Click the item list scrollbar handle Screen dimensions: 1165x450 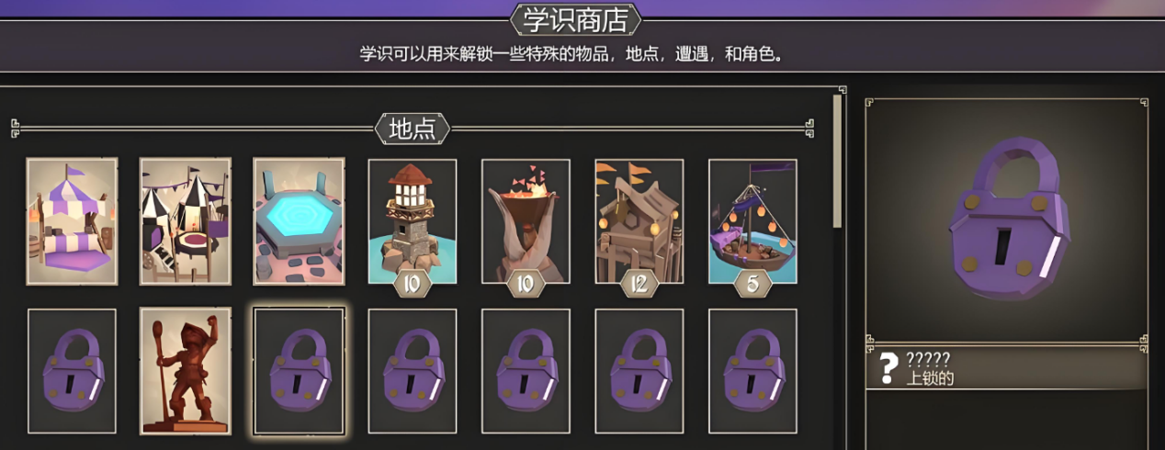(x=837, y=161)
